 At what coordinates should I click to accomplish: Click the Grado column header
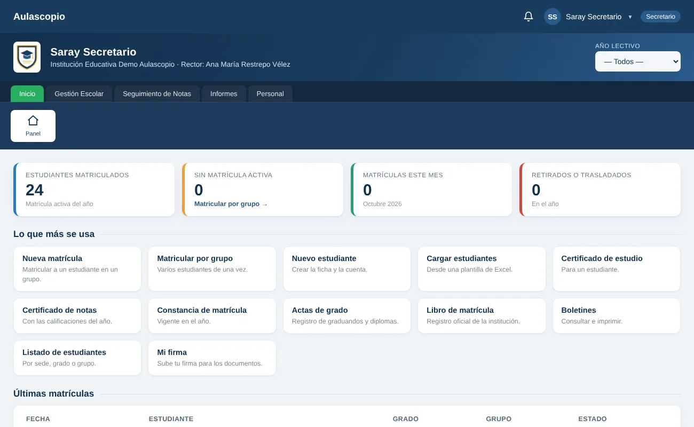coord(406,419)
